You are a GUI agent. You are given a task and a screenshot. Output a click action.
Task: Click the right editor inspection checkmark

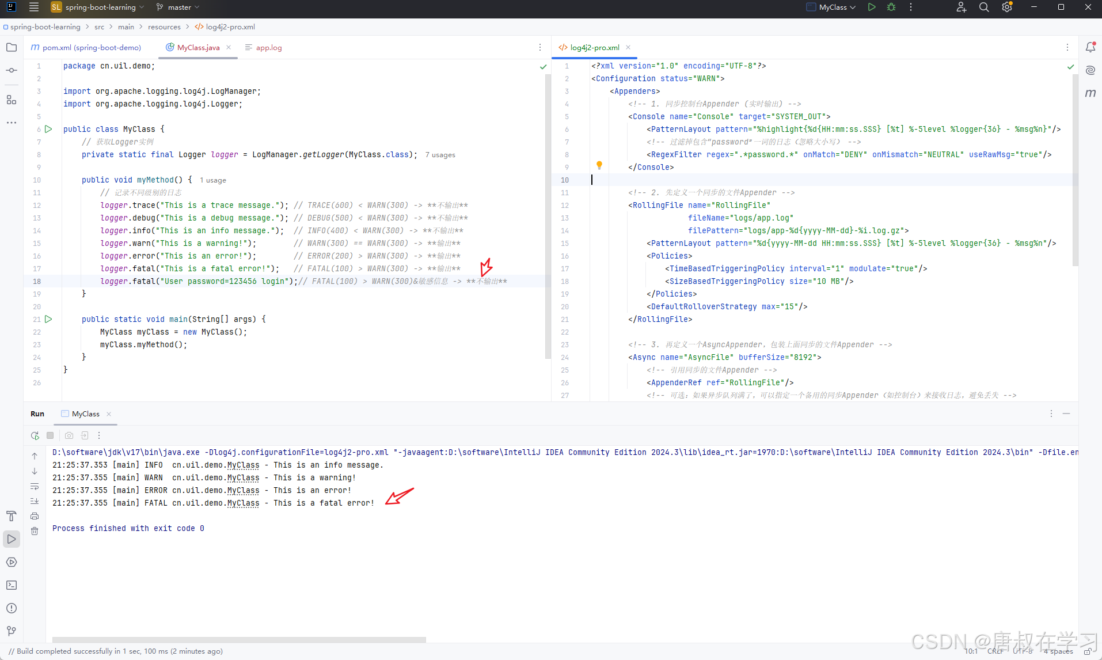point(1070,67)
